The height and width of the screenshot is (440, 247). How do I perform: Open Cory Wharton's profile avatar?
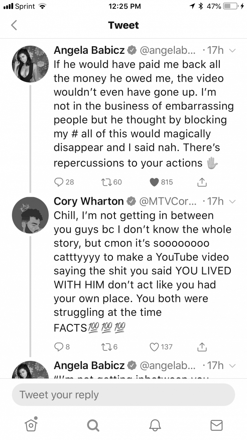coord(30,215)
